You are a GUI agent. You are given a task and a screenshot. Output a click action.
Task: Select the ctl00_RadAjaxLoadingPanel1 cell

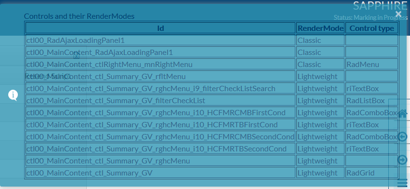pos(160,40)
